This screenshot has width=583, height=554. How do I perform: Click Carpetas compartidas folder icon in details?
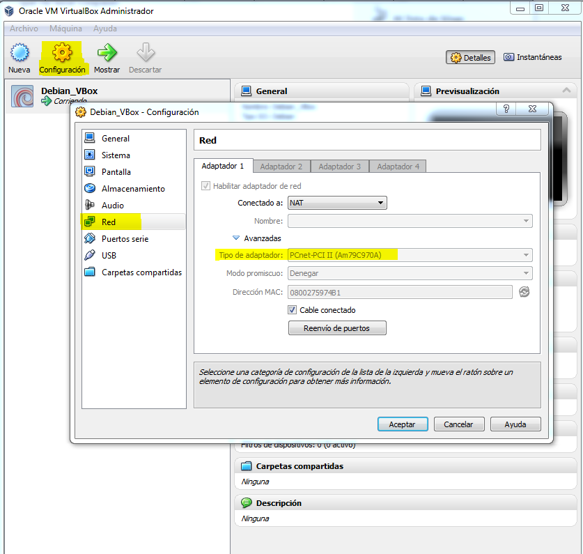246,465
